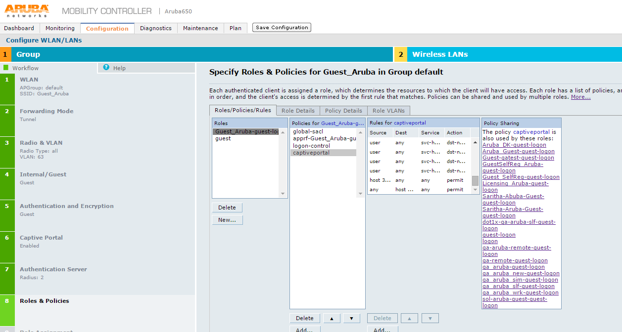This screenshot has height=332, width=622.
Task: Select the apprf-Guest_Aruba policy
Action: pyautogui.click(x=323, y=139)
